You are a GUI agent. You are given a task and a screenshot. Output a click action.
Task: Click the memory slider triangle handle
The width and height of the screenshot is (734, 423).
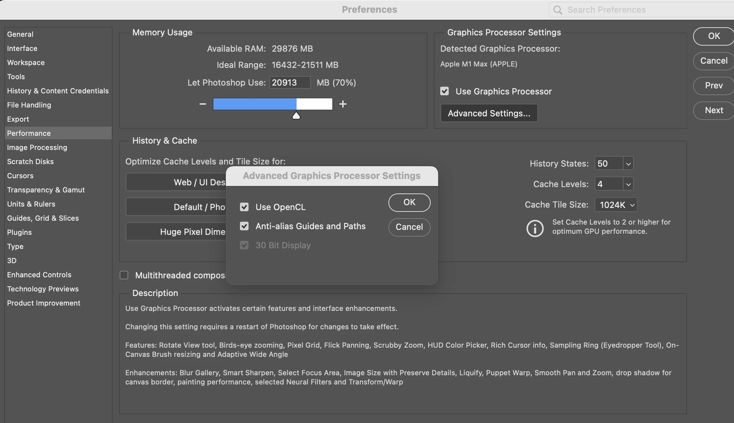[296, 116]
